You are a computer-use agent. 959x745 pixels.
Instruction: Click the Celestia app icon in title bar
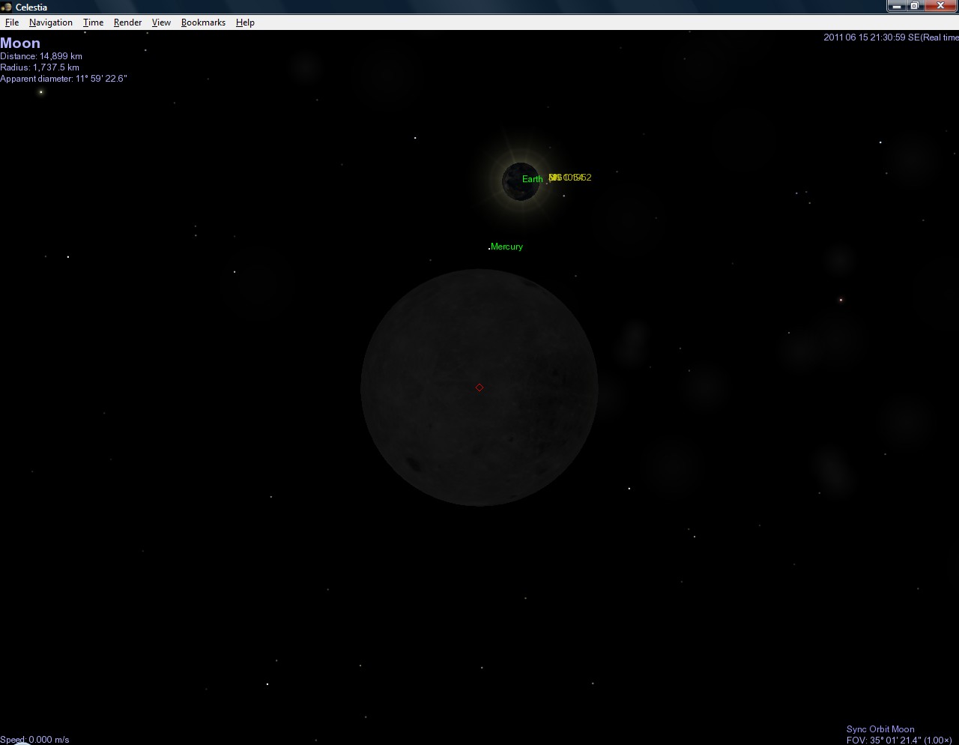[x=7, y=7]
